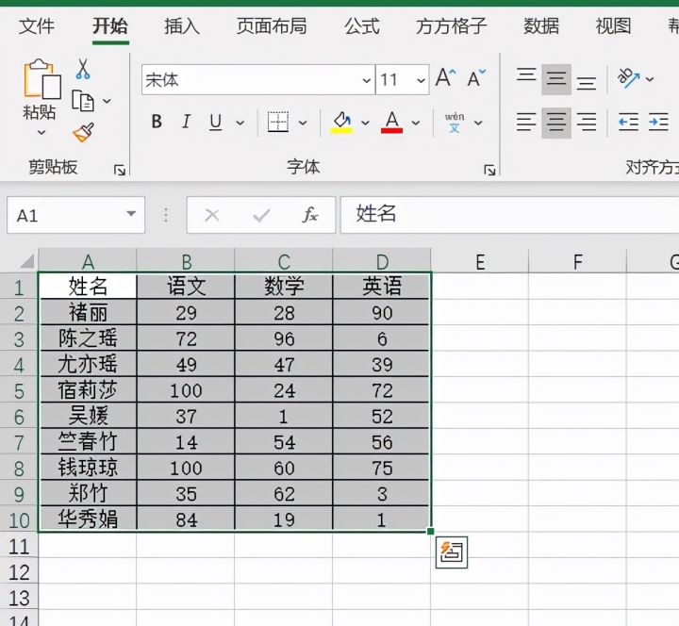The image size is (679, 626).
Task: Click header cell 数学
Action: pos(284,287)
